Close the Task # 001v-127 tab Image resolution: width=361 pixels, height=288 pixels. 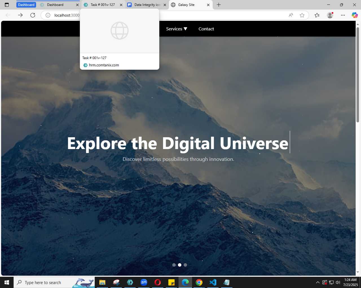coord(121,5)
